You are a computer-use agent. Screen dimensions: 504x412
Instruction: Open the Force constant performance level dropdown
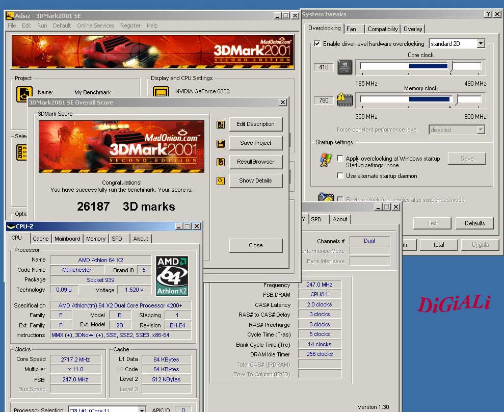coord(481,130)
